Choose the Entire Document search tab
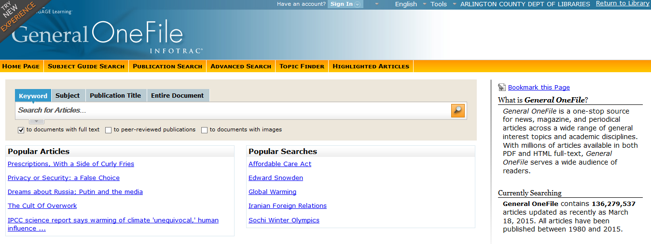Image resolution: width=651 pixels, height=244 pixels. 177,95
